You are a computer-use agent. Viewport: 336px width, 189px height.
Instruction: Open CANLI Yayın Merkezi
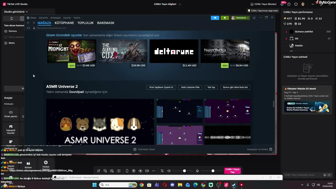(x=263, y=4)
